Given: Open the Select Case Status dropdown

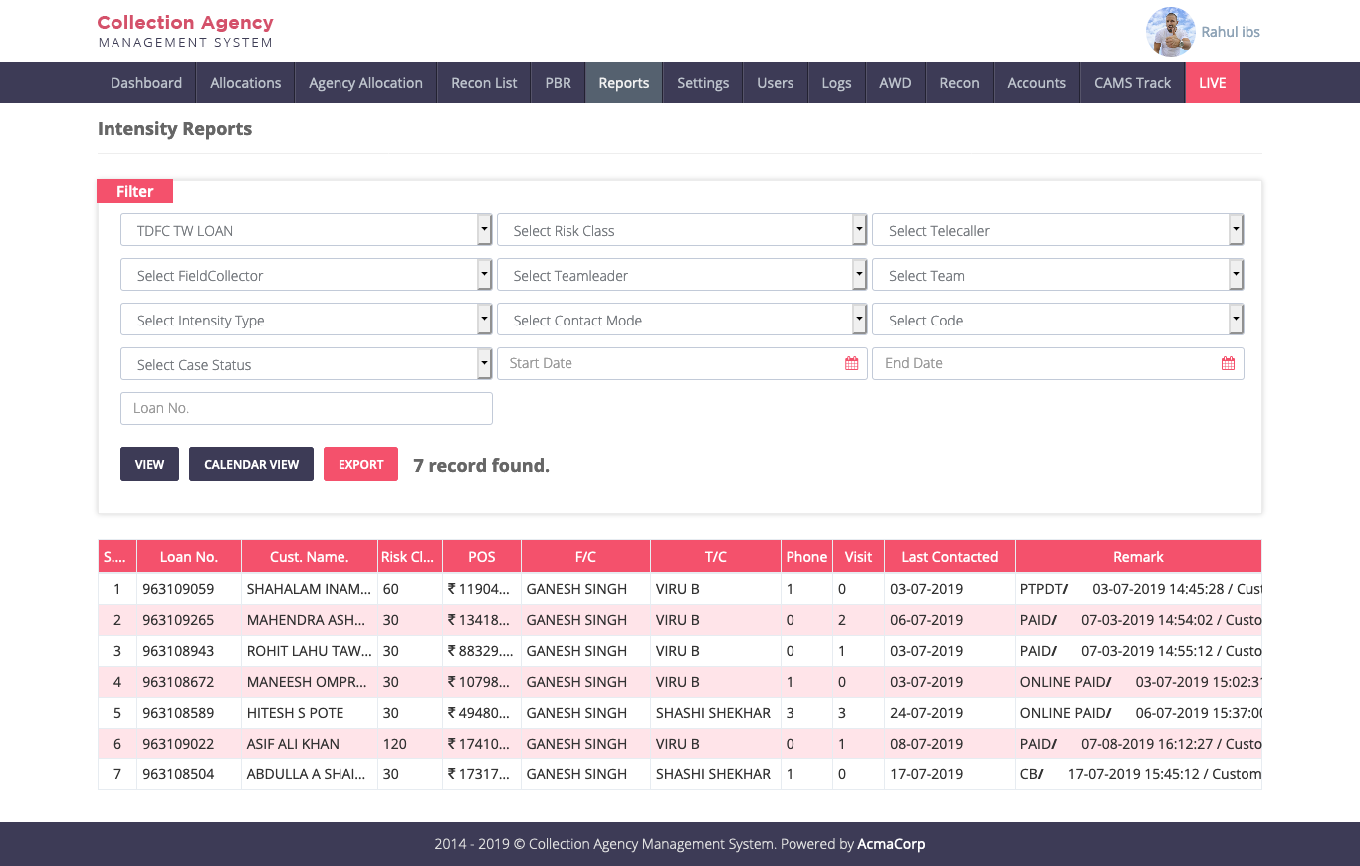Looking at the screenshot, I should [x=307, y=364].
